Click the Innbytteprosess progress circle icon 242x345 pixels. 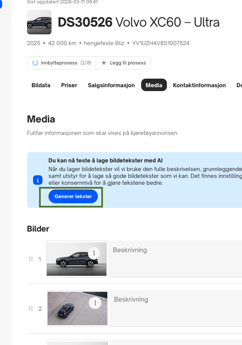(35, 63)
